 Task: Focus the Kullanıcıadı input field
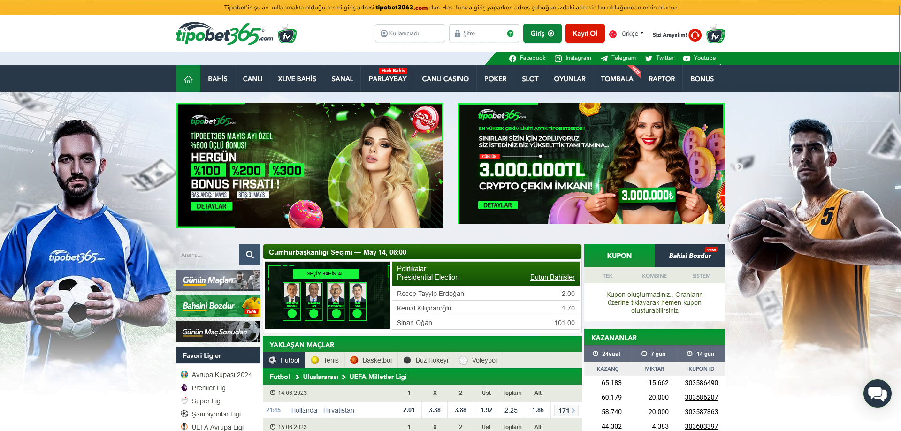click(x=410, y=33)
